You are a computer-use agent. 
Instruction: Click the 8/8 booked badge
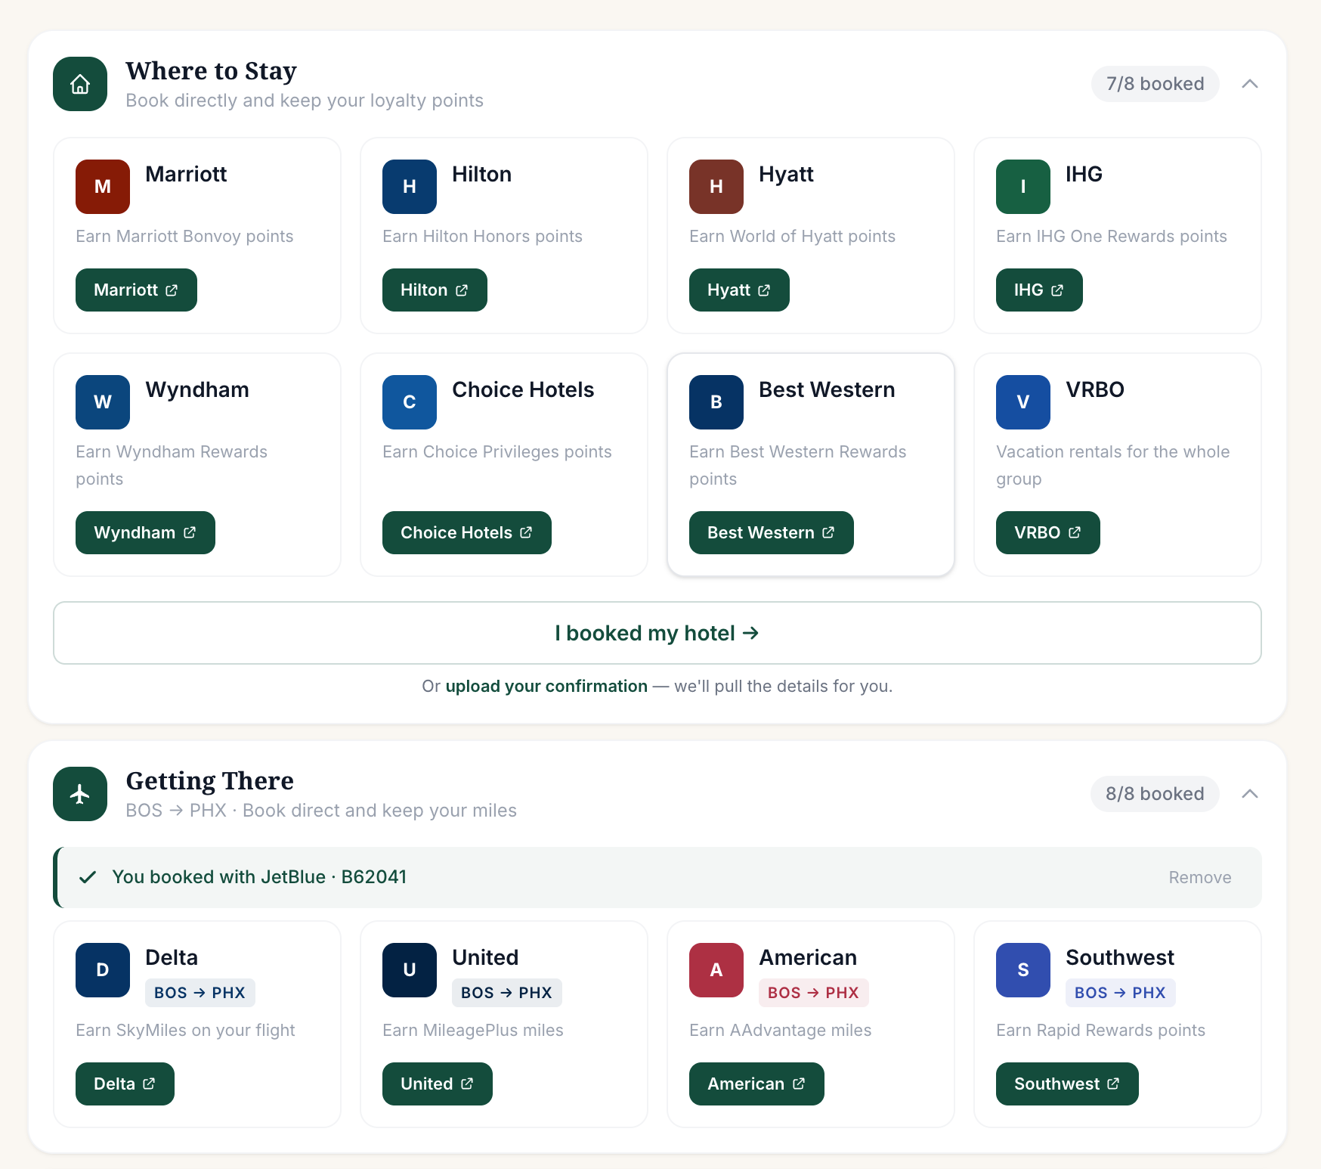tap(1155, 794)
